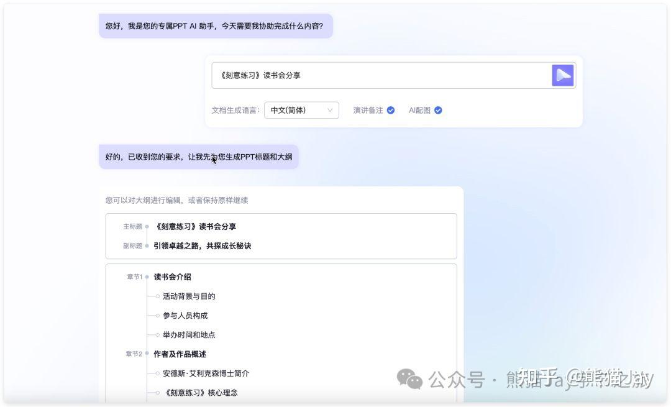This screenshot has width=671, height=407.
Task: Edit main title 《刻意练习》读书会分享 in outline
Action: [x=195, y=226]
